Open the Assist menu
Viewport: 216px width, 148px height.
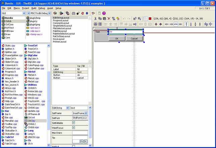pyautogui.click(x=50, y=8)
